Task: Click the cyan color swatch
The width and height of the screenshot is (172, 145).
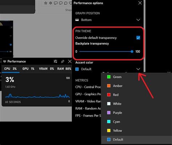Action: [109, 121]
